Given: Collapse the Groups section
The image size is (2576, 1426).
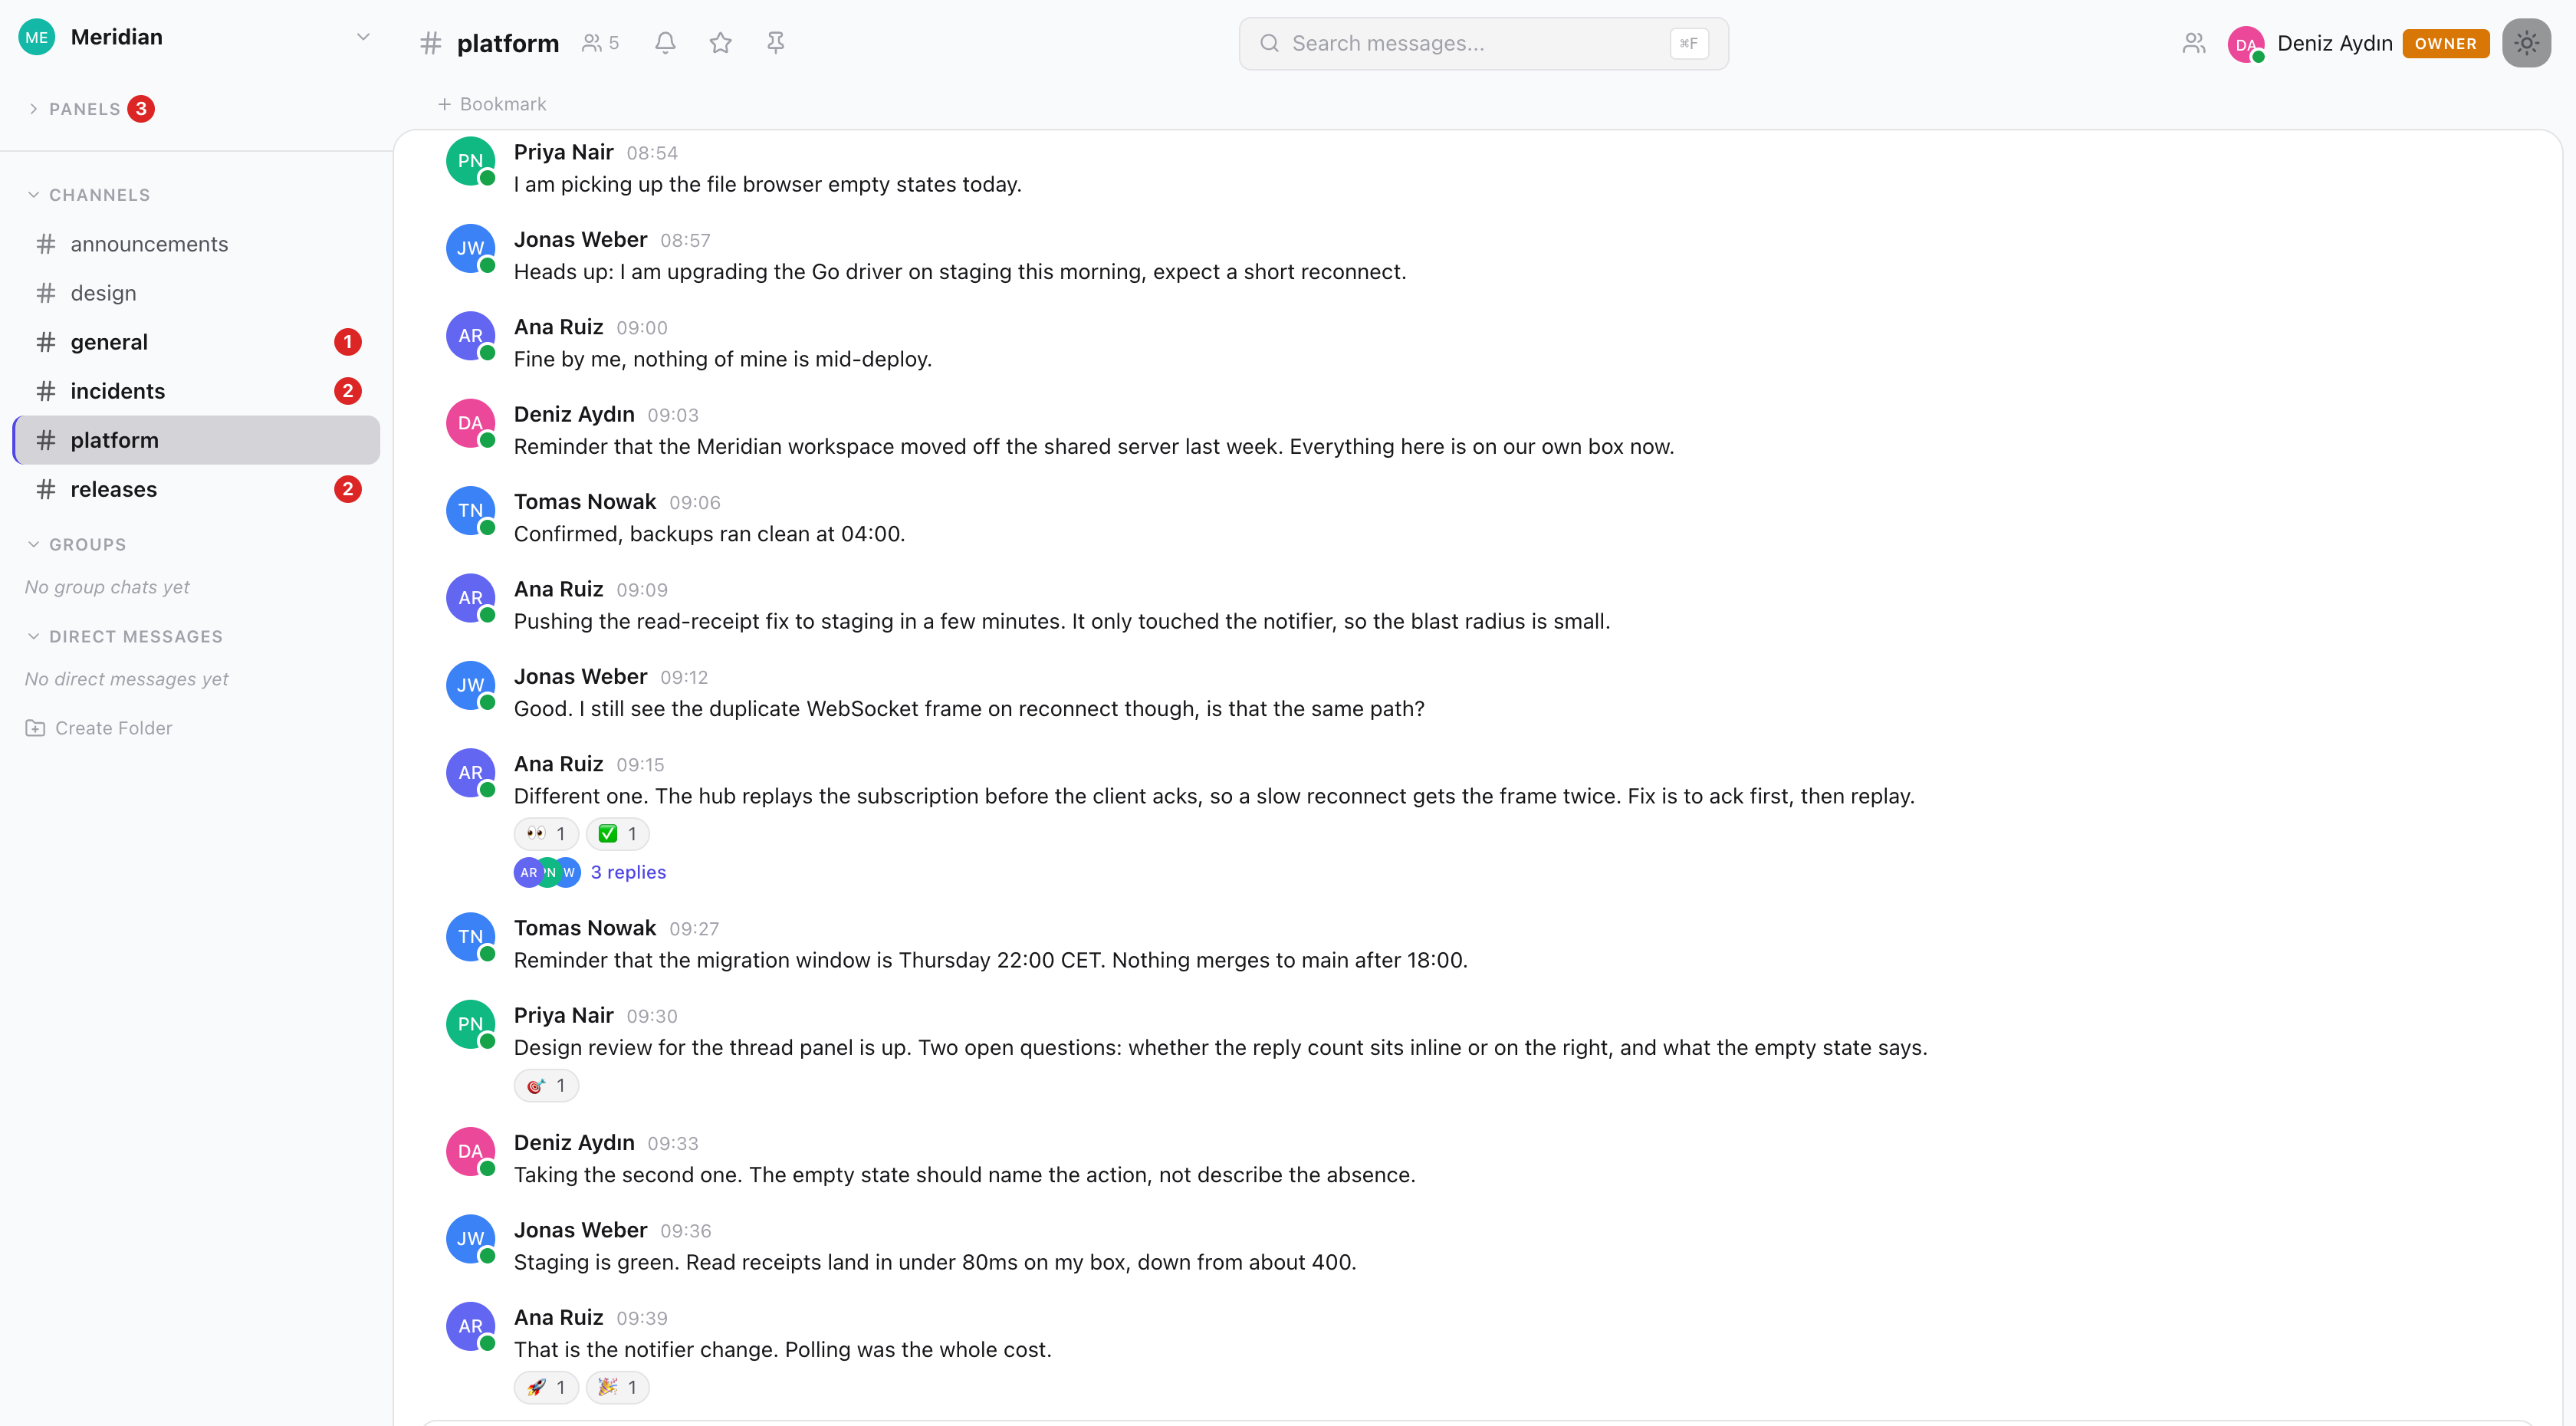Looking at the screenshot, I should pos(77,545).
